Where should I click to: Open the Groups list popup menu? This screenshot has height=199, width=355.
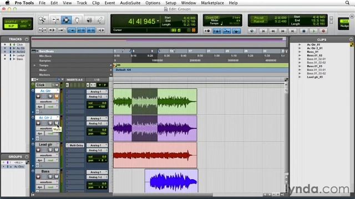[27, 157]
